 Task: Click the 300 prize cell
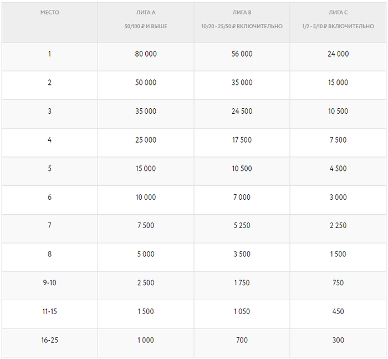click(x=338, y=340)
